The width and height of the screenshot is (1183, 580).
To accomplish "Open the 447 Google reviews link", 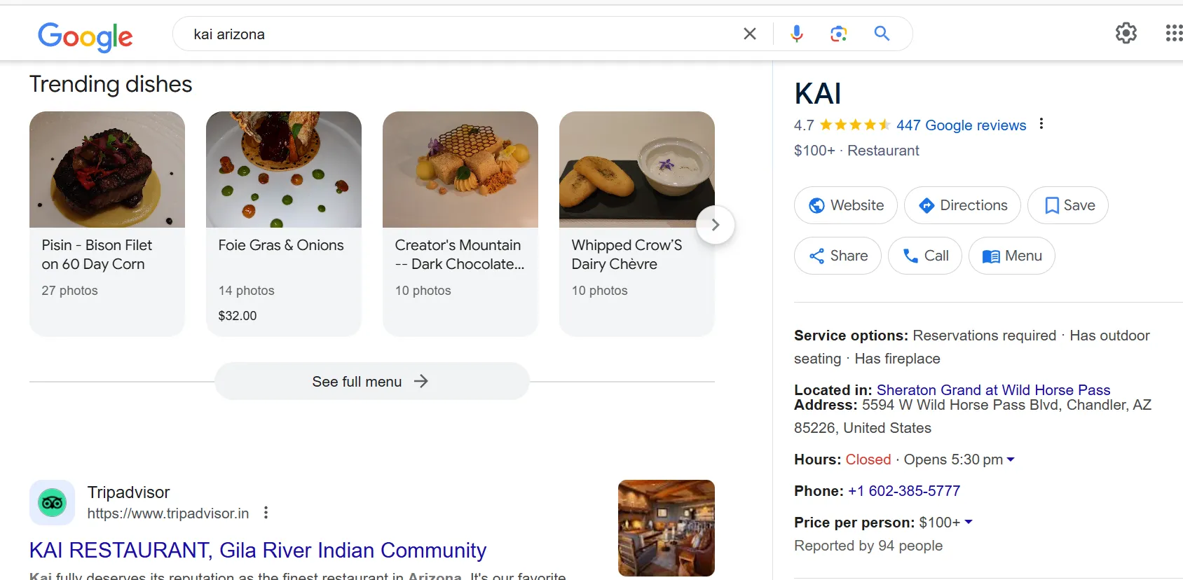I will tap(961, 125).
